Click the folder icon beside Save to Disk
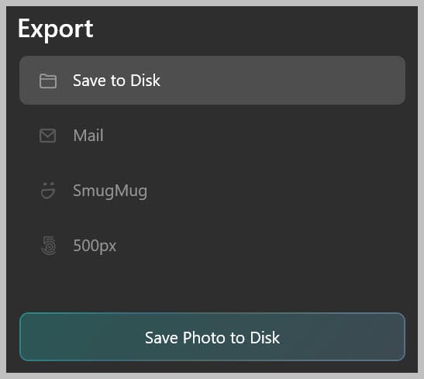424x379 pixels. tap(48, 81)
